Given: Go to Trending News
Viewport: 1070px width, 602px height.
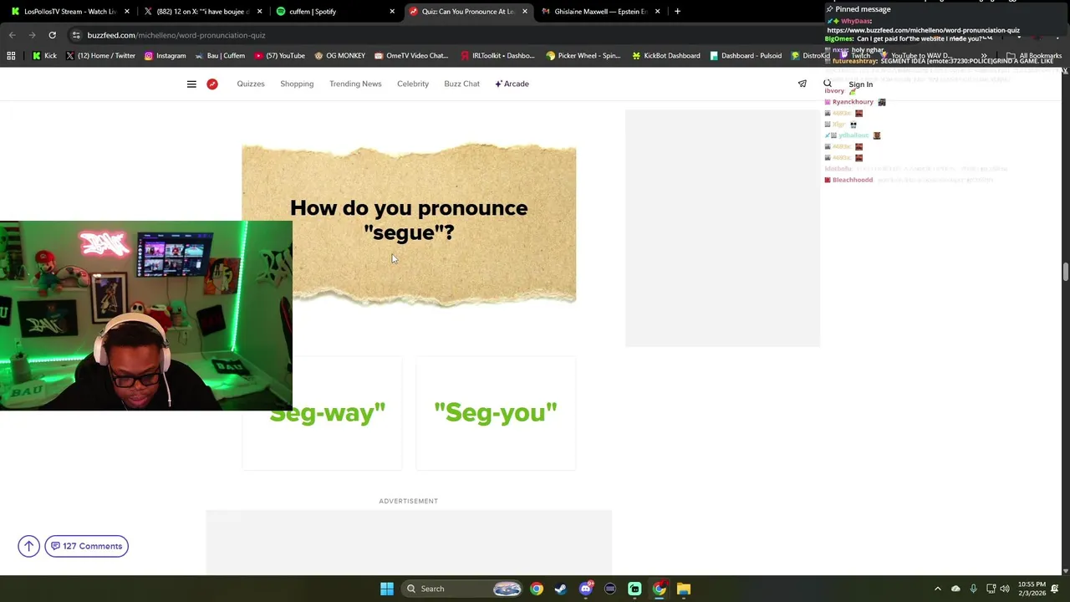Looking at the screenshot, I should point(355,84).
